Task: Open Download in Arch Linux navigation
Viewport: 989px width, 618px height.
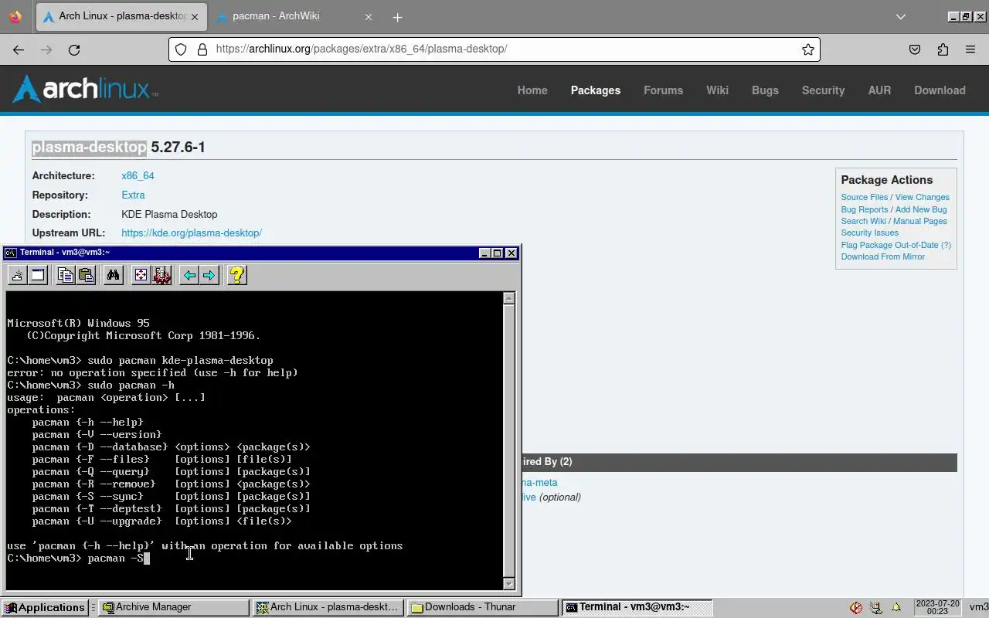Action: click(x=940, y=90)
